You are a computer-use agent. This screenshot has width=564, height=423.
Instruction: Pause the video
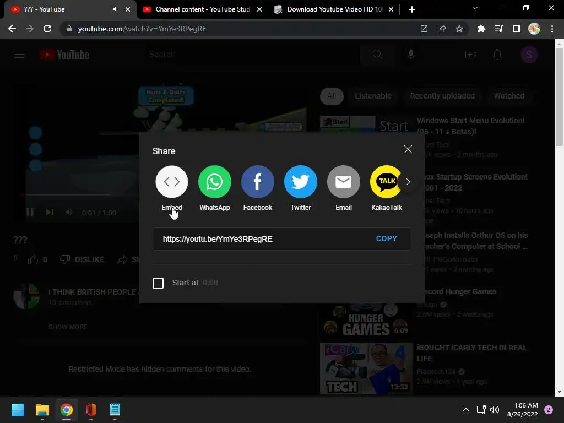[x=30, y=212]
